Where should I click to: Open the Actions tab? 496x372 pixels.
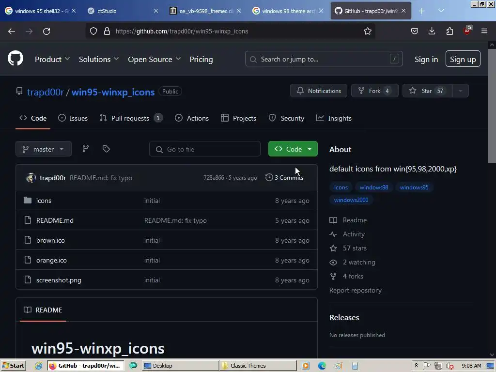[x=192, y=118]
